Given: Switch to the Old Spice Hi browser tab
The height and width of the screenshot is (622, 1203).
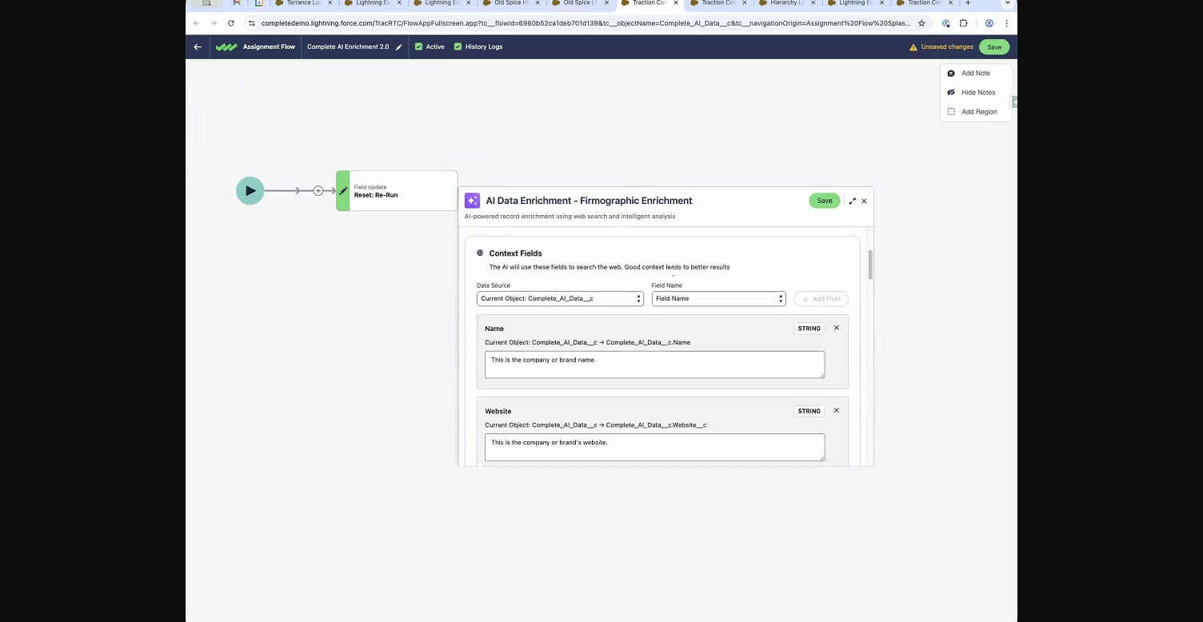Looking at the screenshot, I should coord(511,3).
